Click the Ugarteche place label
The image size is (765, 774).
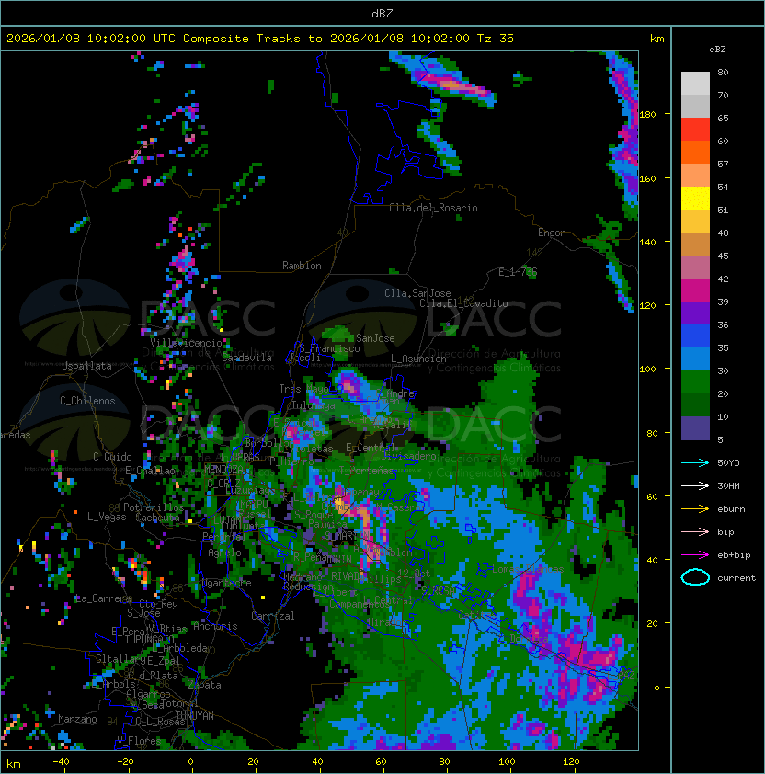pyautogui.click(x=227, y=583)
